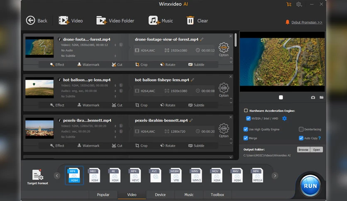Open codec Option for hot-balloon video
This screenshot has width=347, height=201.
[x=224, y=90]
